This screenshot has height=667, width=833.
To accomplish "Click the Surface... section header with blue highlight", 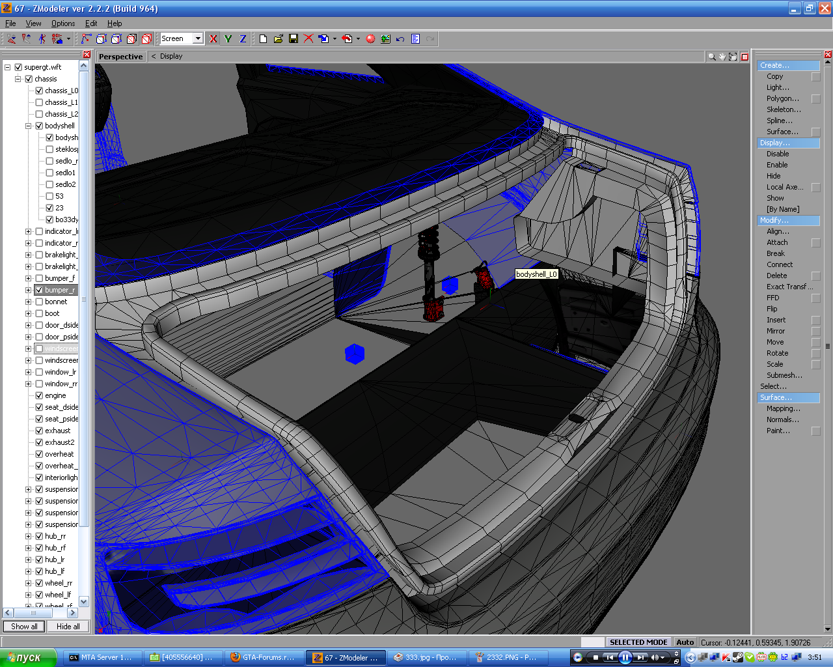I will 789,398.
